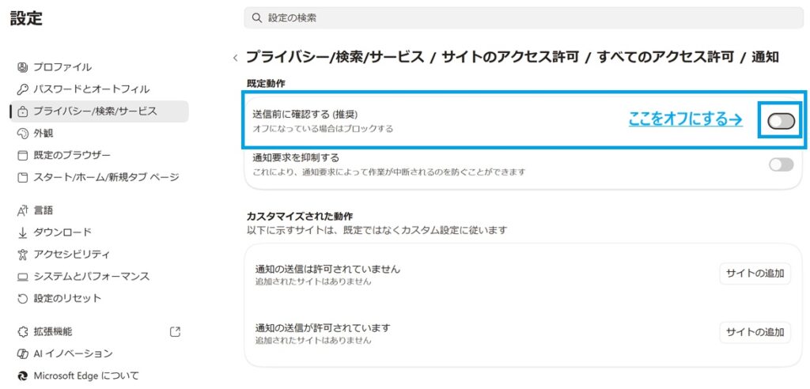Screen dimensions: 810x389
Task: Toggle the 通知要求を抑制する switch
Action: (781, 164)
